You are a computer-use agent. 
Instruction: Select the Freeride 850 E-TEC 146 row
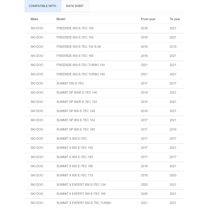[105, 28]
